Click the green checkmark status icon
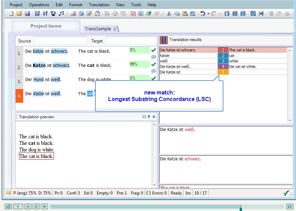The image size is (296, 211). click(x=286, y=193)
